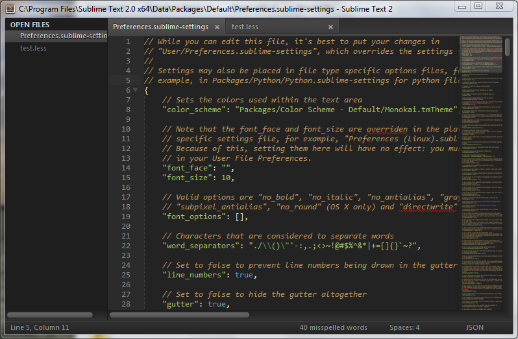Click the minimap code overview
The height and width of the screenshot is (339, 518).
click(482, 173)
